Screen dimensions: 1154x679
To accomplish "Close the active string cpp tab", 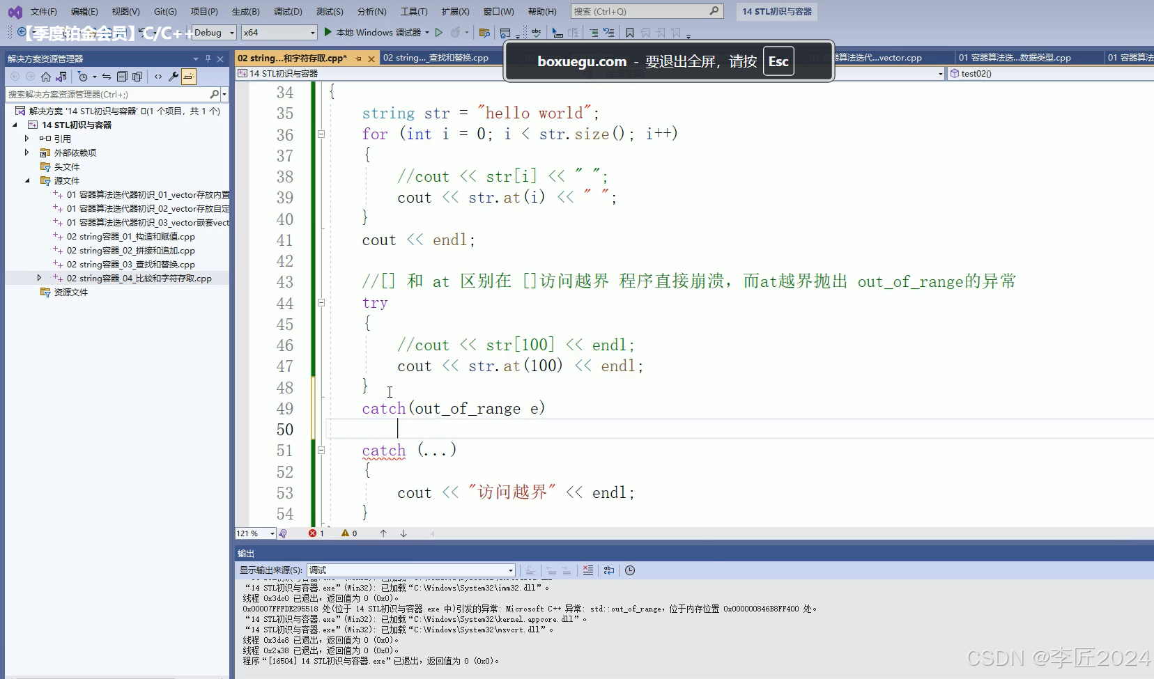I will [371, 58].
